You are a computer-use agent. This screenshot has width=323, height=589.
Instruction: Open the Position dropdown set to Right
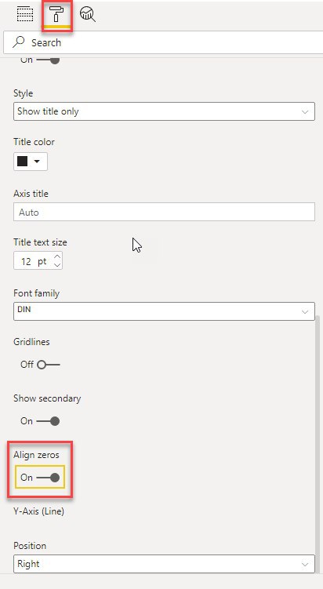tap(164, 564)
